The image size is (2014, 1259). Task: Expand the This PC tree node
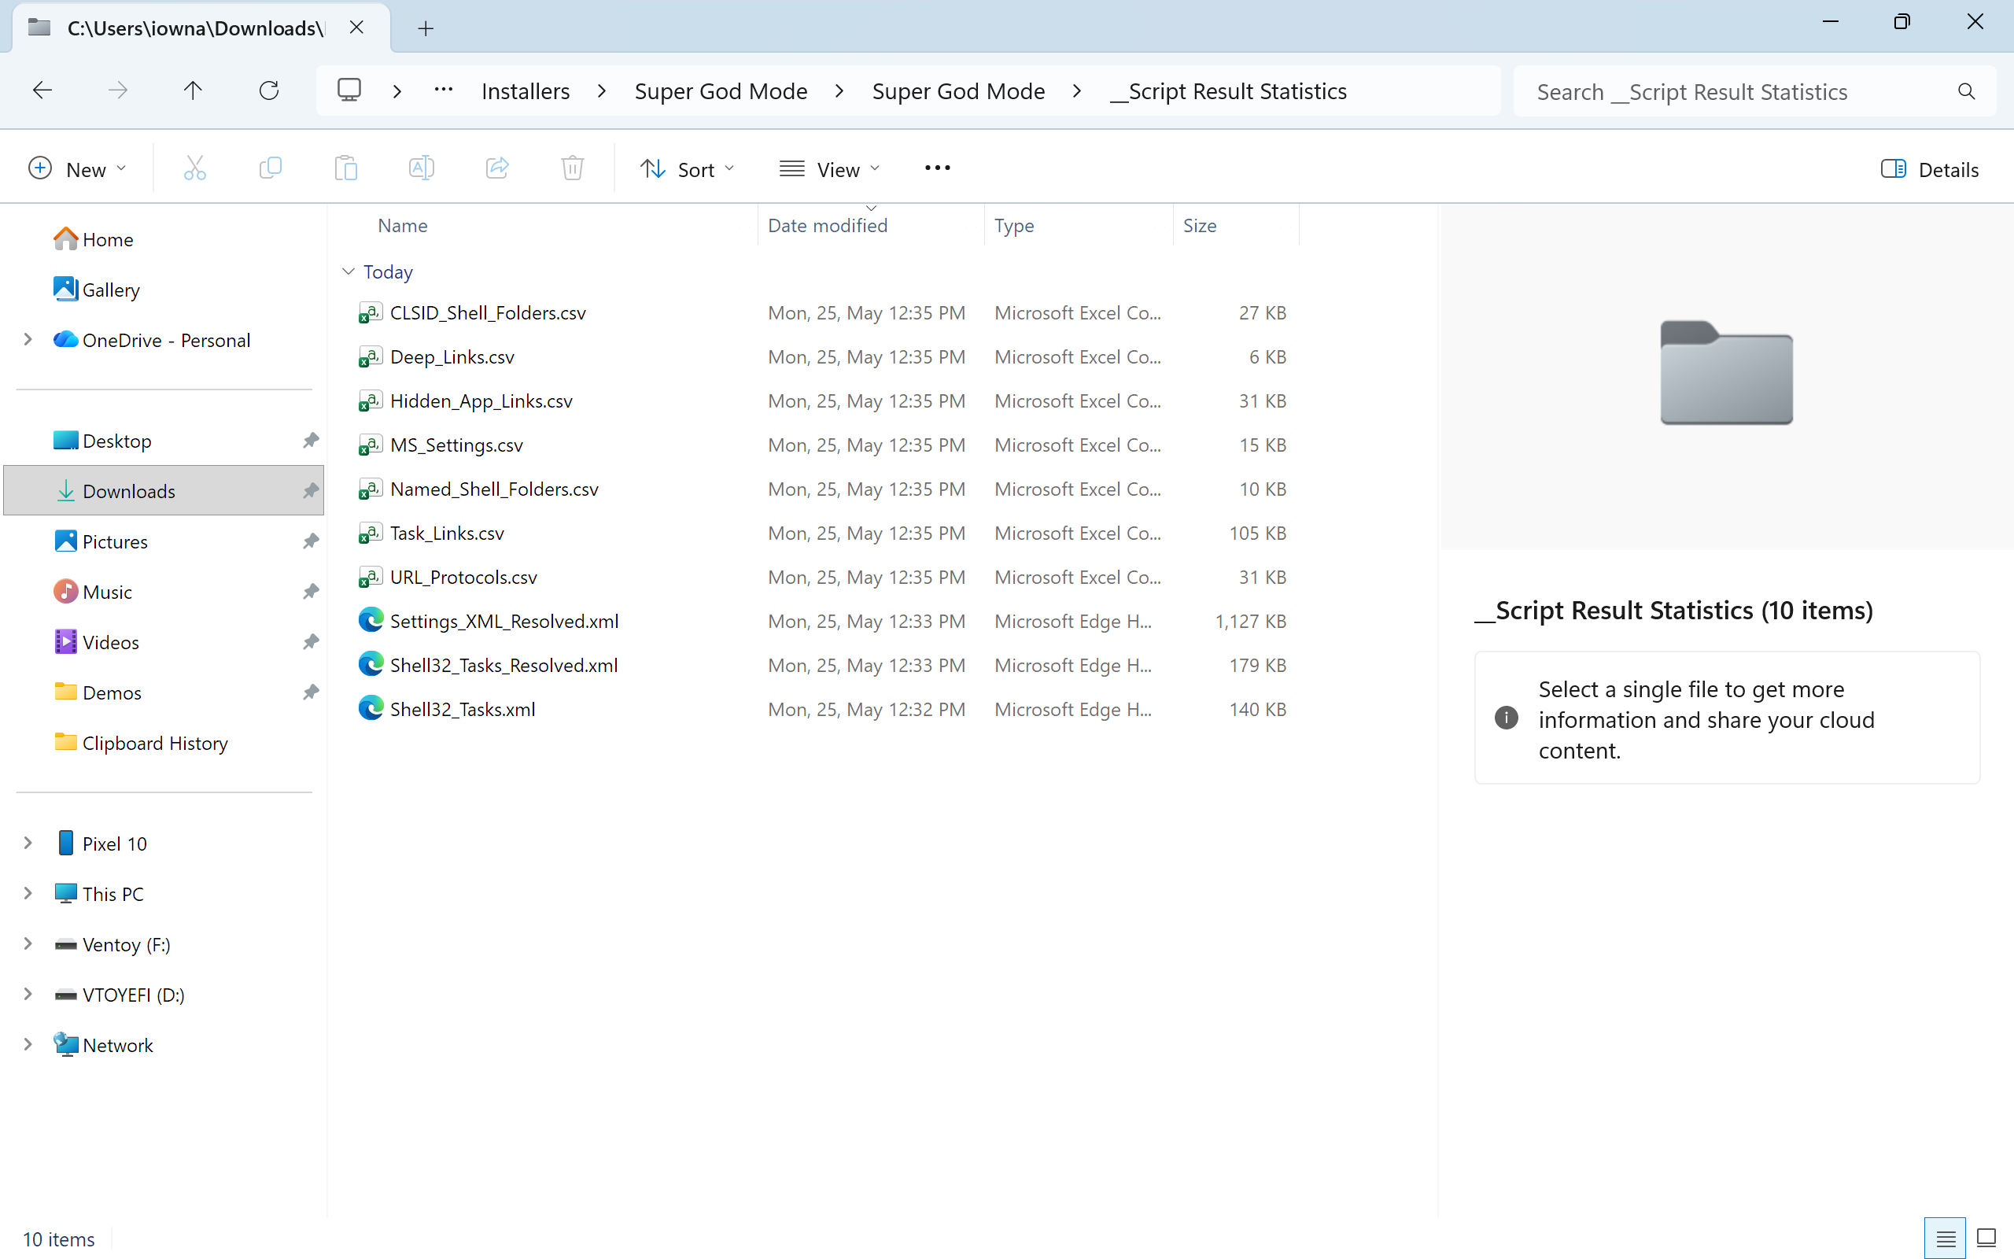pyautogui.click(x=28, y=893)
